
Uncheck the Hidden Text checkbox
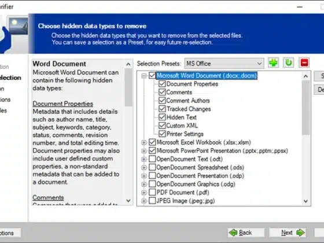pos(162,117)
